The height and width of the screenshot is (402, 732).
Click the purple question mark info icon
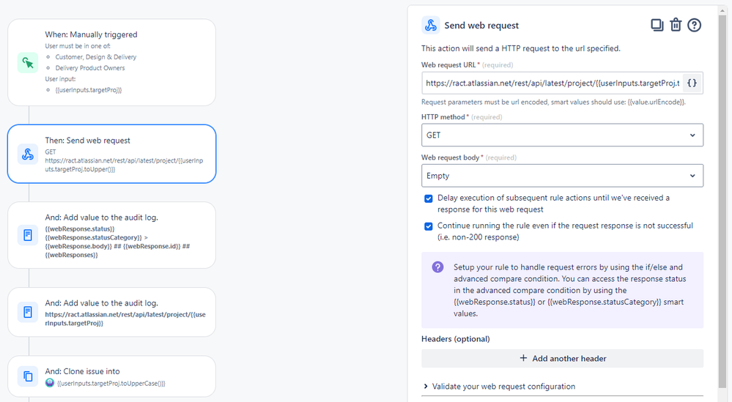pyautogui.click(x=437, y=267)
